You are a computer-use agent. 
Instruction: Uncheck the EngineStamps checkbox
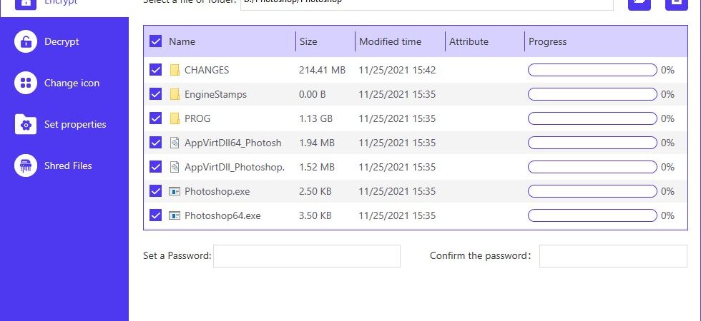pyautogui.click(x=156, y=94)
